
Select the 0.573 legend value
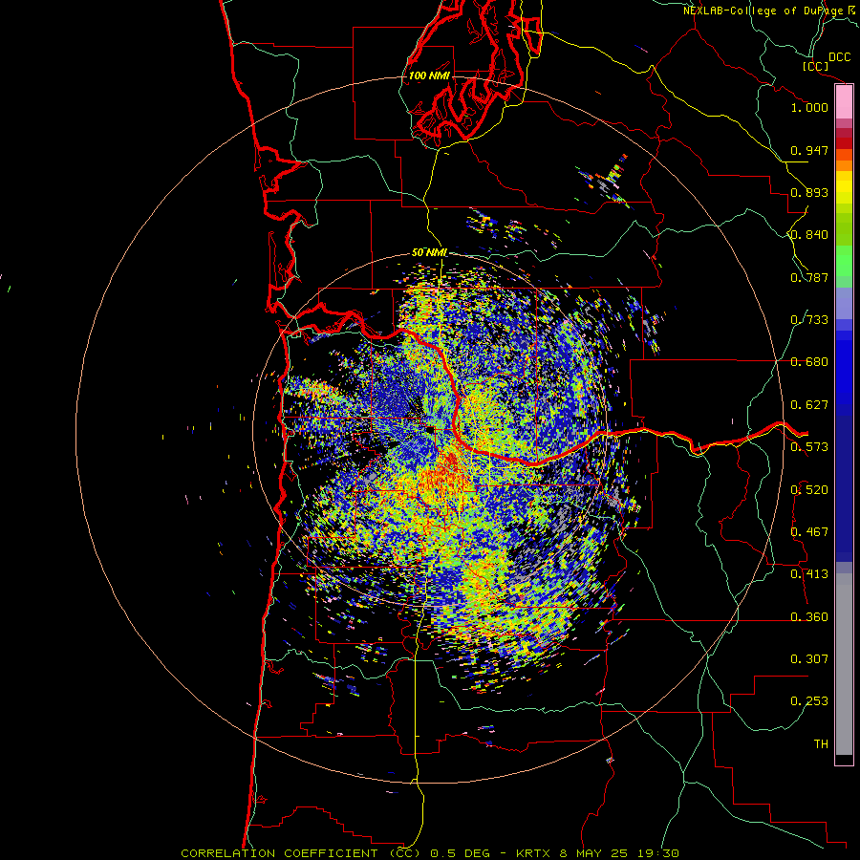(809, 447)
